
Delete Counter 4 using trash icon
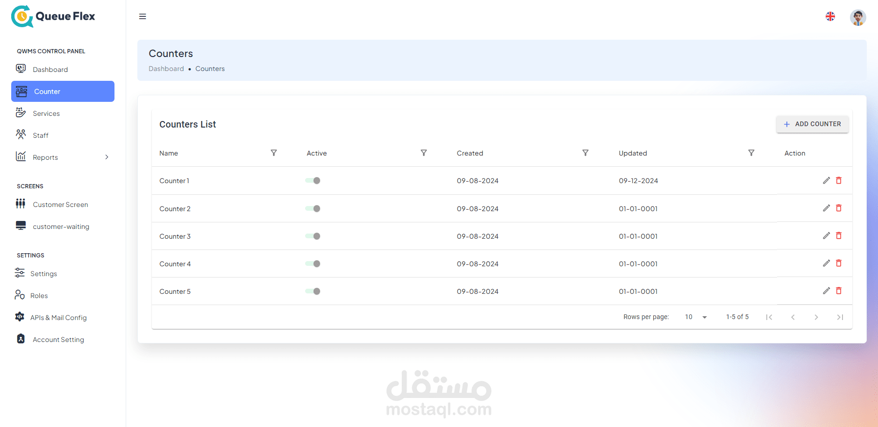(x=839, y=263)
